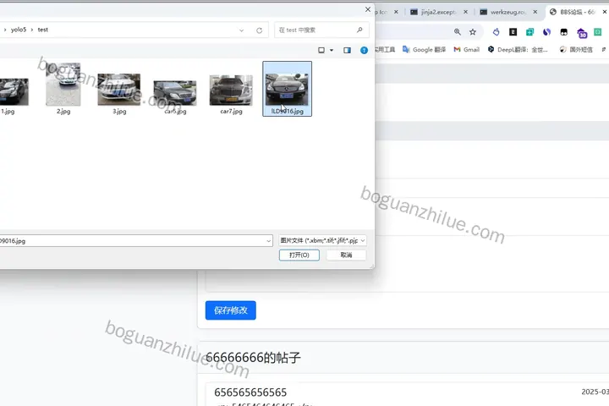Screen dimensions: 609x406
Task: Click the 保存修改 button
Action: point(230,310)
